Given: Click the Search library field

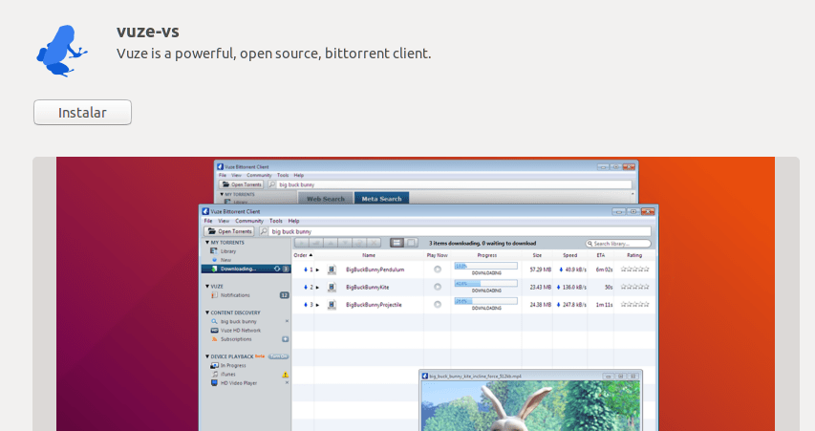Looking at the screenshot, I should click(x=618, y=244).
